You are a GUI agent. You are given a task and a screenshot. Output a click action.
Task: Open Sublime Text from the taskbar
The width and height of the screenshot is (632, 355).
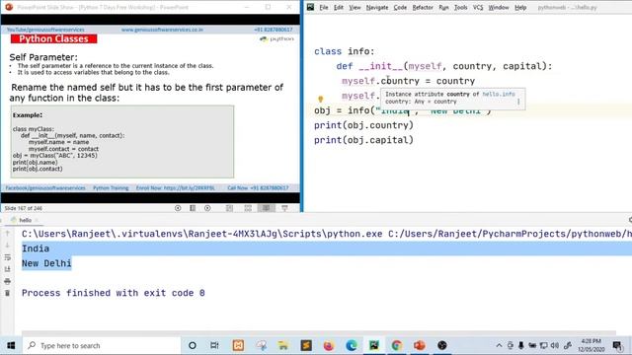306,345
